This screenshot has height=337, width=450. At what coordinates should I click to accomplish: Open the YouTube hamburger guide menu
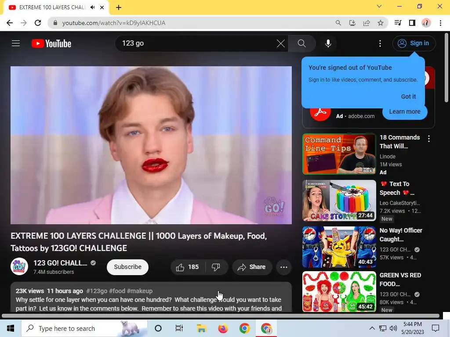click(x=16, y=43)
